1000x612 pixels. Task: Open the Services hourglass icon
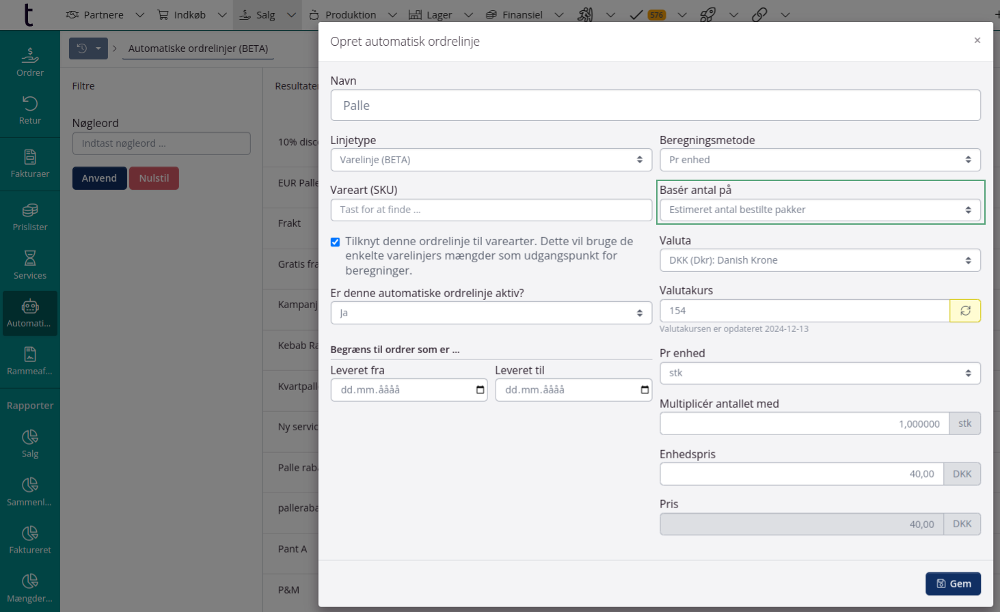[30, 264]
